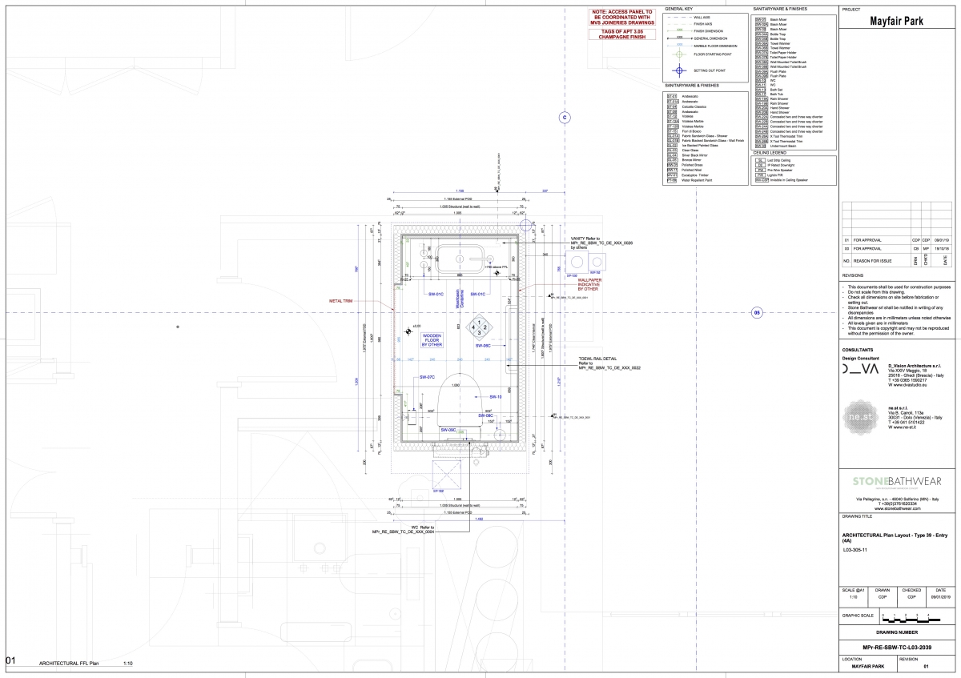
Task: Click the graphic scale bar
Action: pyautogui.click(x=911, y=619)
